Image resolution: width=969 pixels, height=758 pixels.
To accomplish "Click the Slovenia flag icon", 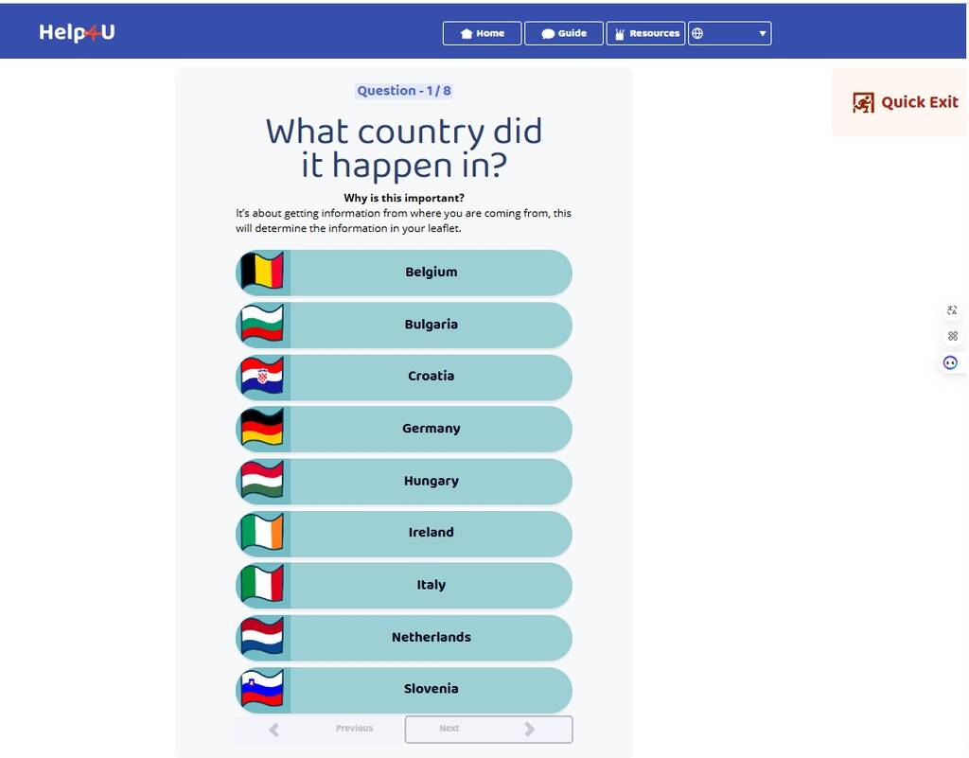I will coord(262,689).
